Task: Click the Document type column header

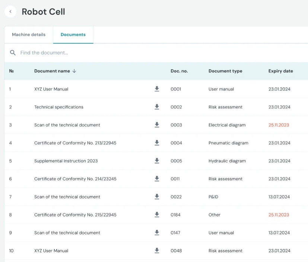Action: (x=225, y=71)
